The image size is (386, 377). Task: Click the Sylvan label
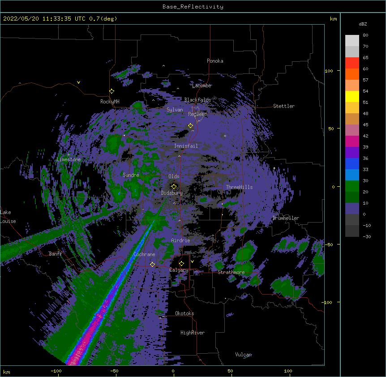click(175, 110)
